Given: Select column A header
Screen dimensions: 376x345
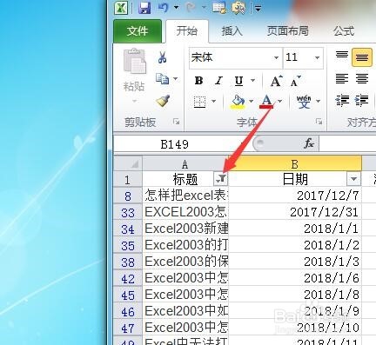Looking at the screenshot, I should (x=185, y=164).
